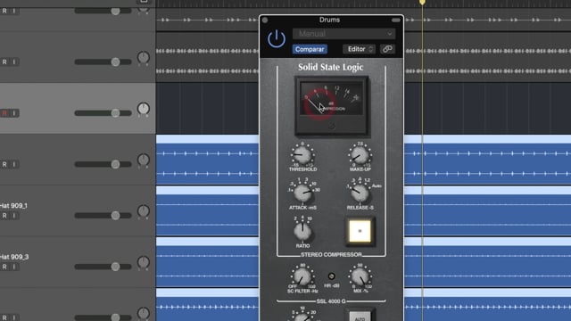Select the blue audio region on Hat 909_1 track

tap(208, 211)
